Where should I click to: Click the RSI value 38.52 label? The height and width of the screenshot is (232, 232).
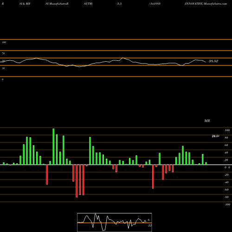[213, 61]
